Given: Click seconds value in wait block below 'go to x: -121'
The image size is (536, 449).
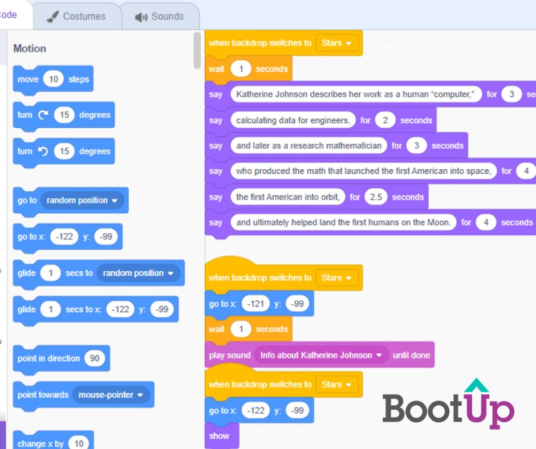Looking at the screenshot, I should coord(241,329).
